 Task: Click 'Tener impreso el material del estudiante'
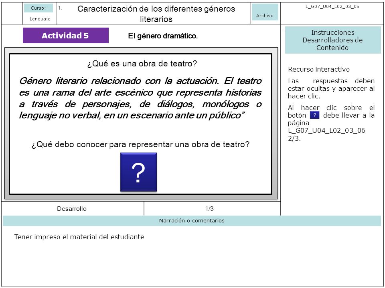click(x=79, y=237)
